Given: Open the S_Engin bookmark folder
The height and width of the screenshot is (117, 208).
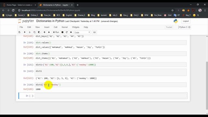Looking at the screenshot, I should pyautogui.click(x=7, y=15).
